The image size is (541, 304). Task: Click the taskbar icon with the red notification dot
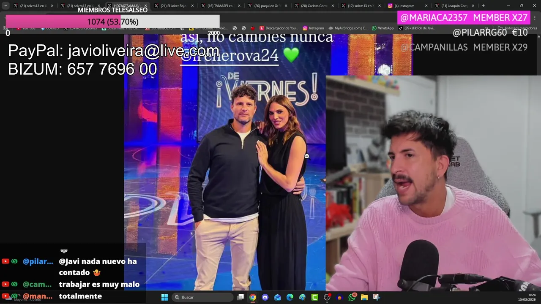pyautogui.click(x=327, y=297)
